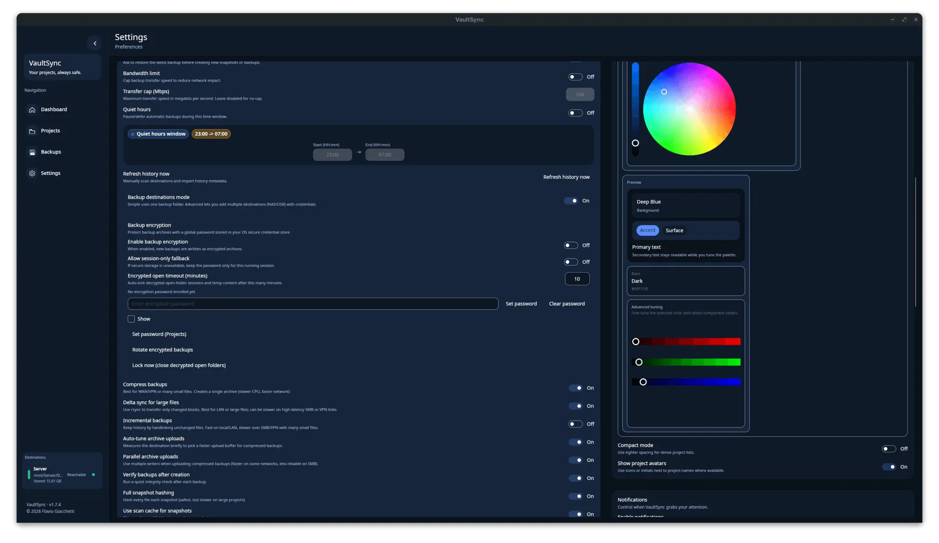Viewport: 939px width, 543px height.
Task: Toggle Auto-tune archive uploads
Action: pos(575,442)
